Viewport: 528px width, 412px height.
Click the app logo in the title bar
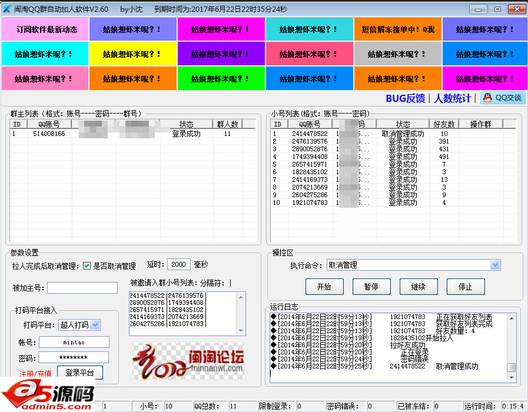tap(7, 9)
